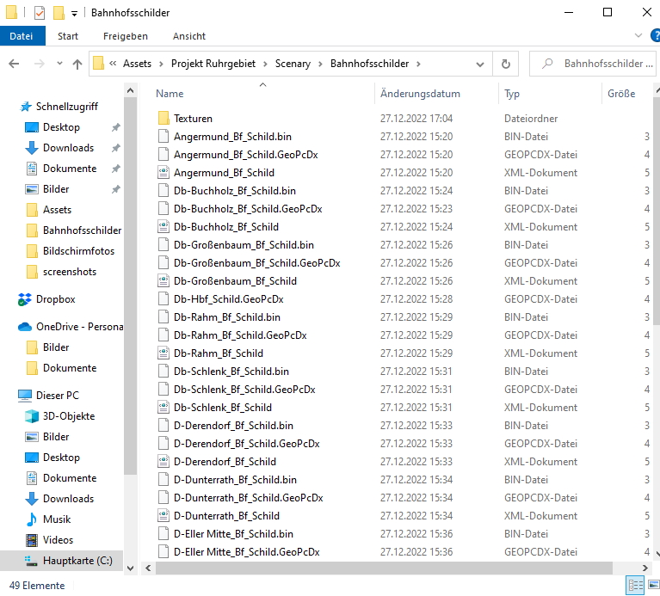Viewport: 660px width, 596px height.
Task: Select Dropbox in the navigation pane
Action: tap(56, 299)
